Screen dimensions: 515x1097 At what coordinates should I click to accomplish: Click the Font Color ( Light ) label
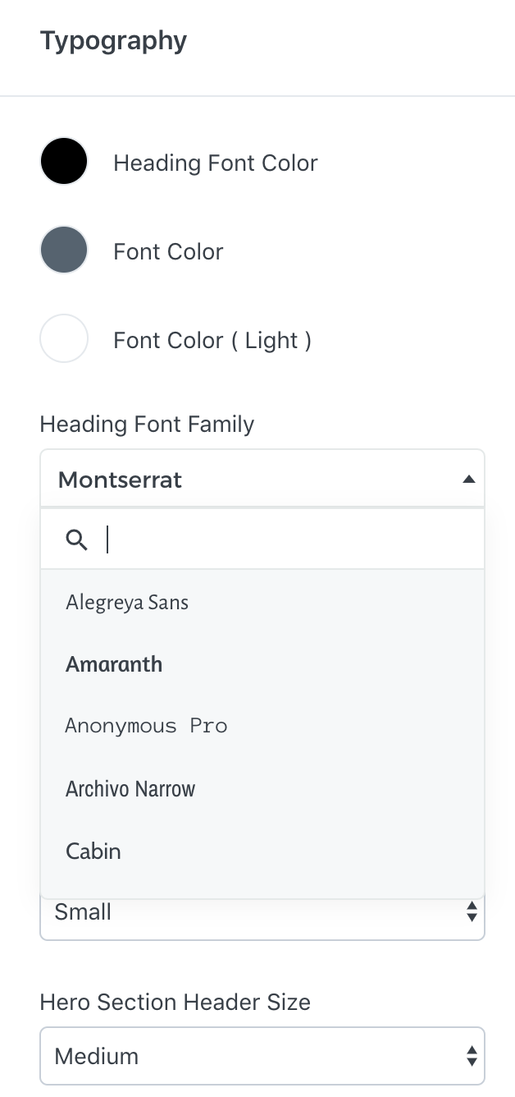pos(212,340)
